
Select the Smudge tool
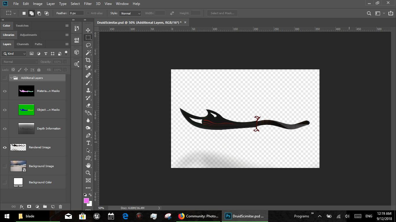[88, 128]
